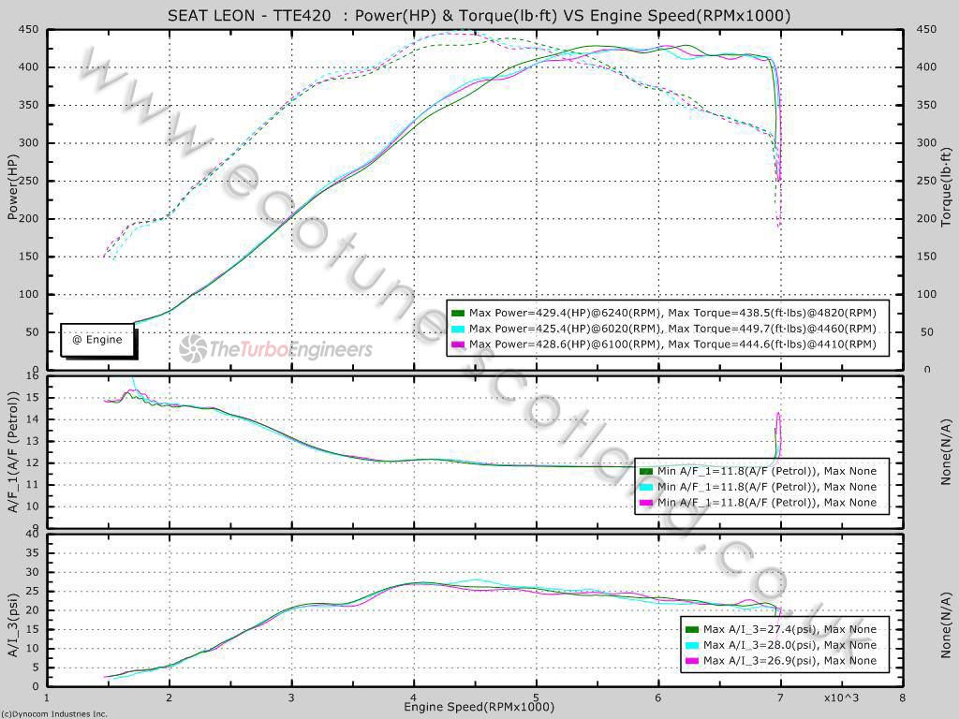This screenshot has height=719, width=959.
Task: Pick magenta swatch in Min A/F_1 legend
Action: pyautogui.click(x=646, y=503)
